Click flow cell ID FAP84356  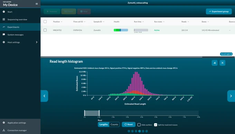pos(77,30)
